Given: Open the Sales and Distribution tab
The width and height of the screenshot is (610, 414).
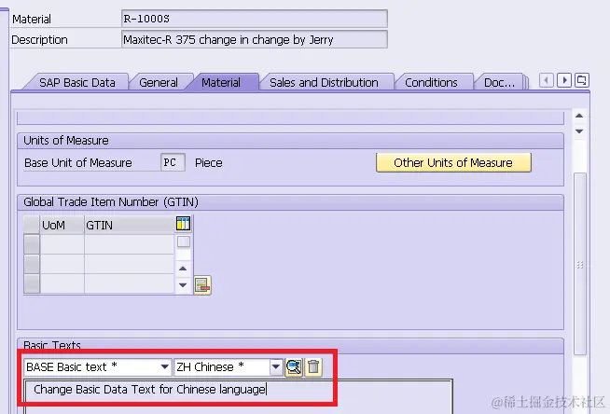Looking at the screenshot, I should point(324,82).
